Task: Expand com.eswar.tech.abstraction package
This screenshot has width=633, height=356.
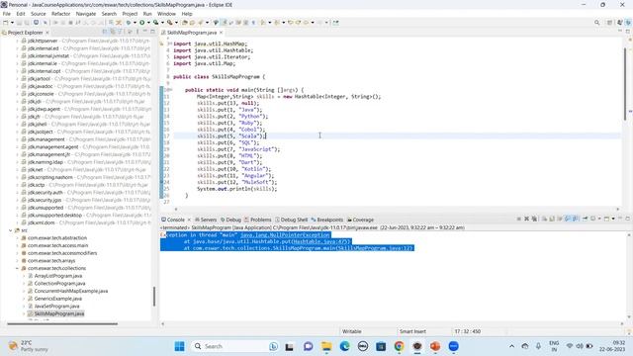Action: click(18, 238)
